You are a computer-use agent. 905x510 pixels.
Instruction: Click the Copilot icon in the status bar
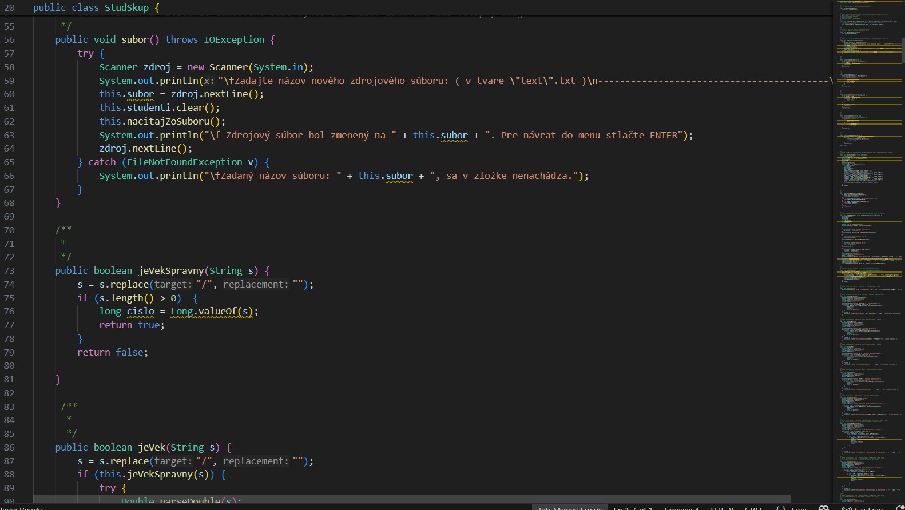pos(824,508)
